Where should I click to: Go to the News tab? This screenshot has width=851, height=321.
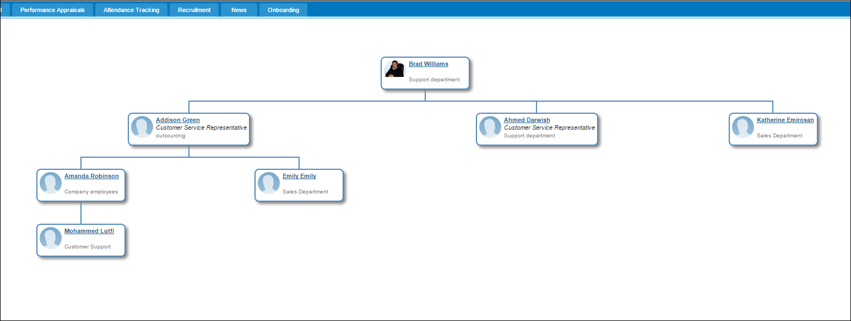point(239,10)
